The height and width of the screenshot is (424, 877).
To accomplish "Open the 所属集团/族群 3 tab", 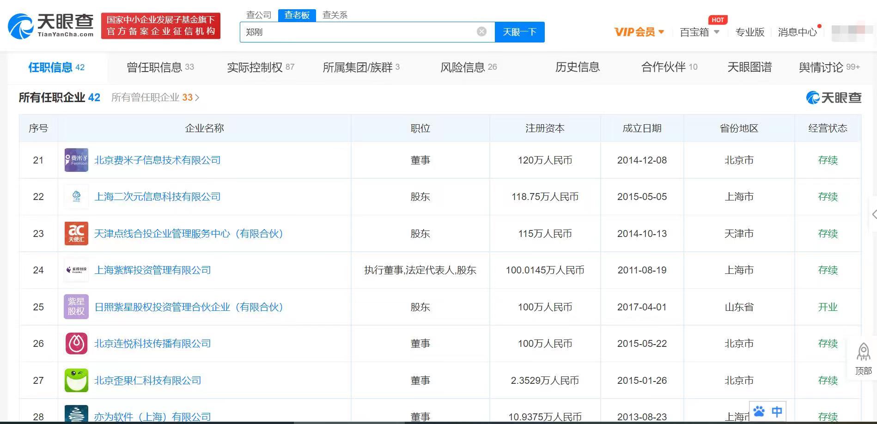I will pyautogui.click(x=361, y=67).
